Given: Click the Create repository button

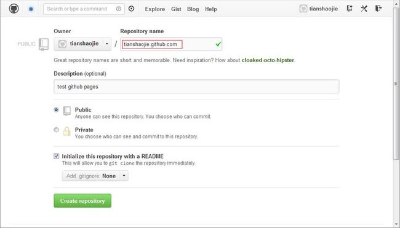Looking at the screenshot, I should point(82,201).
